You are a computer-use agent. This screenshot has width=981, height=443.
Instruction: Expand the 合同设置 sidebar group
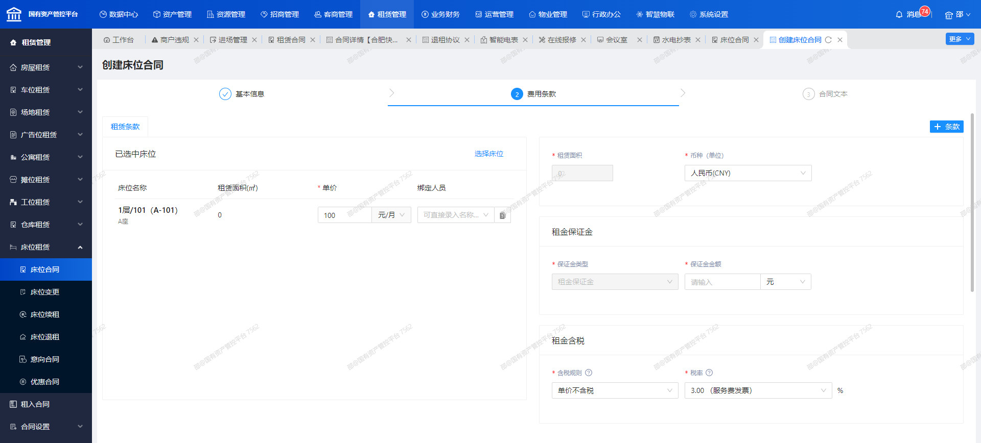[46, 427]
